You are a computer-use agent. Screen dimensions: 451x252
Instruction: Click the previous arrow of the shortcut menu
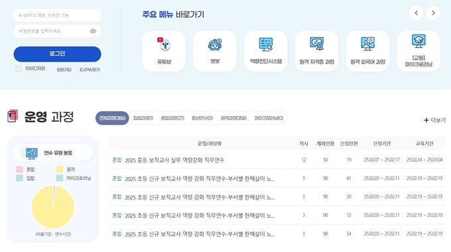click(416, 13)
